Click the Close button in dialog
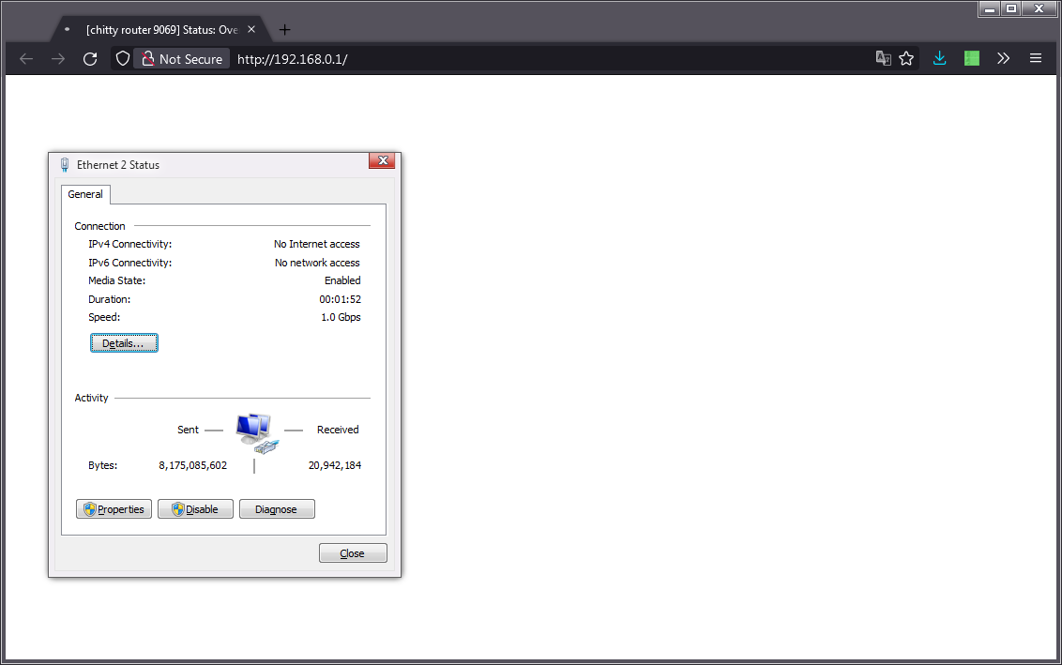 [x=353, y=553]
